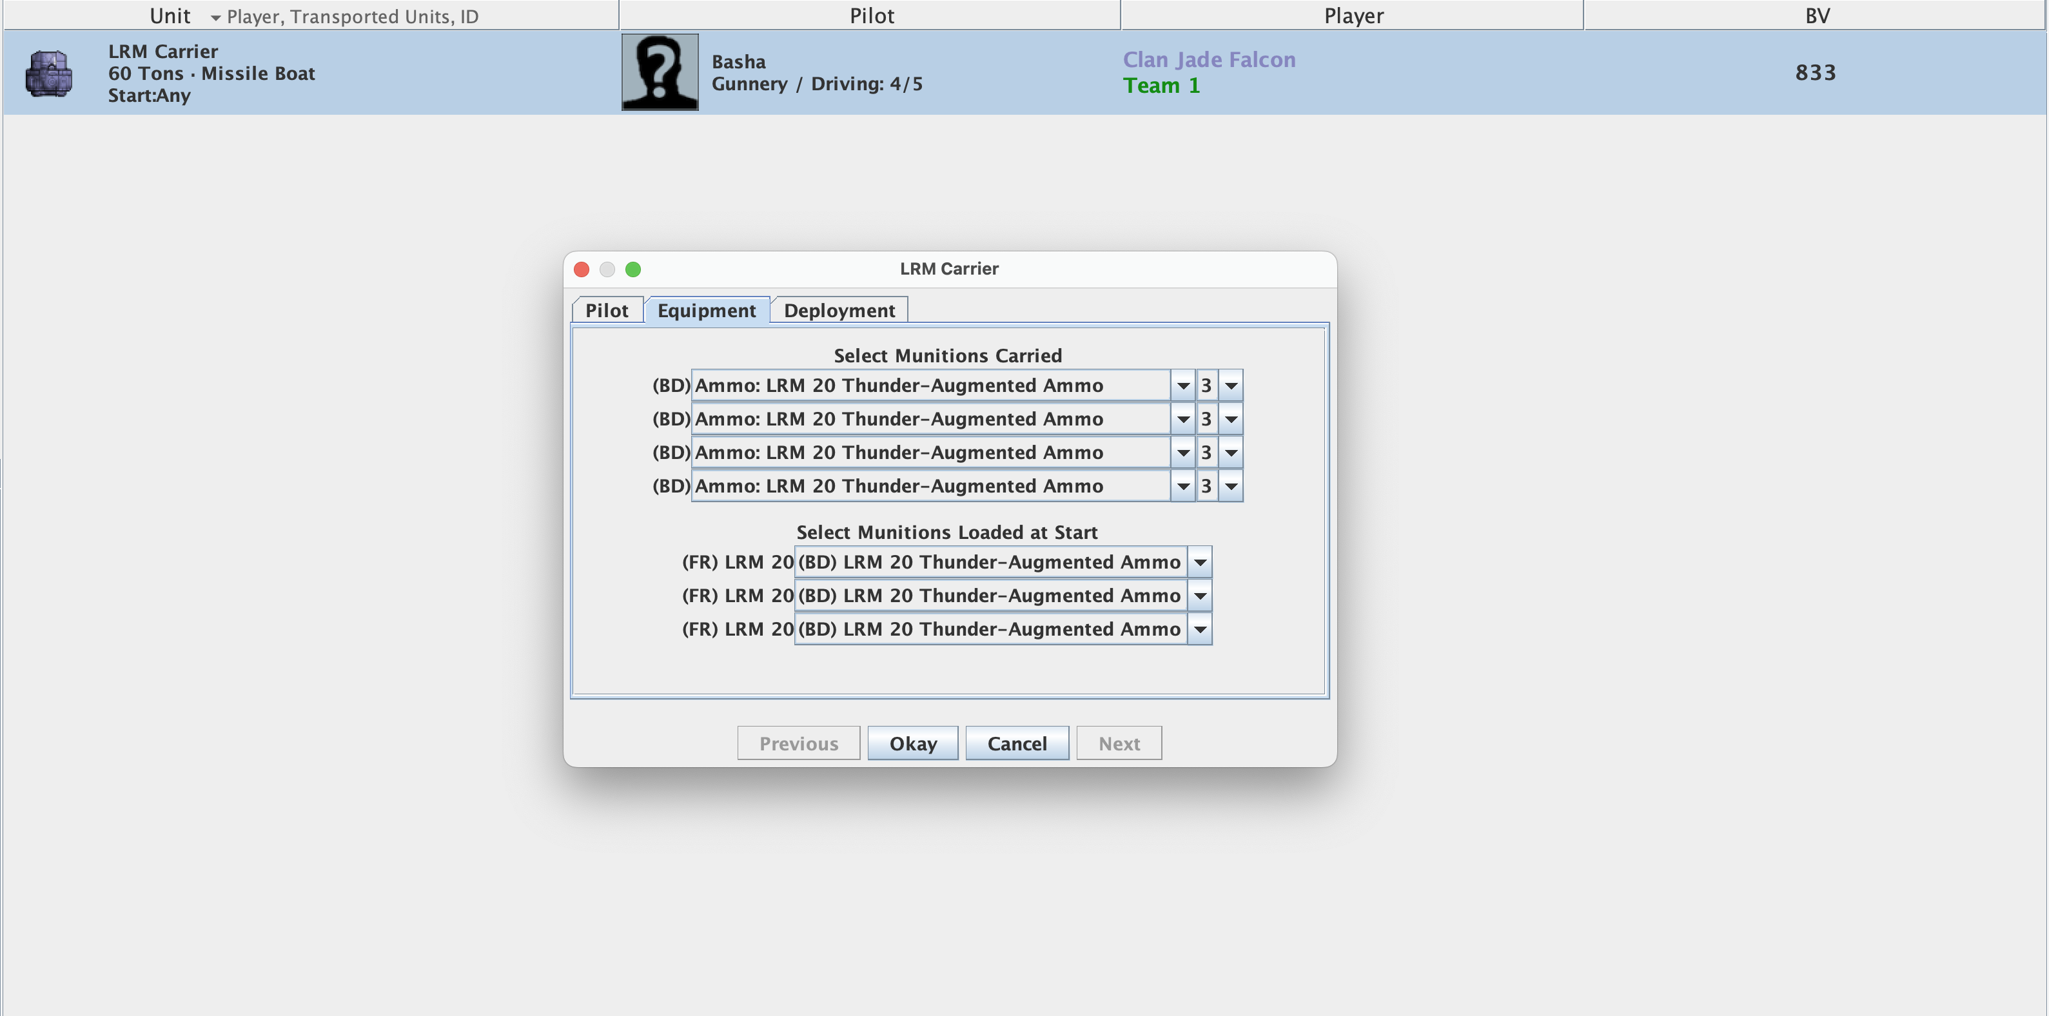Click the LRM Carrier unit sprite icon
This screenshot has width=2049, height=1016.
tap(49, 72)
